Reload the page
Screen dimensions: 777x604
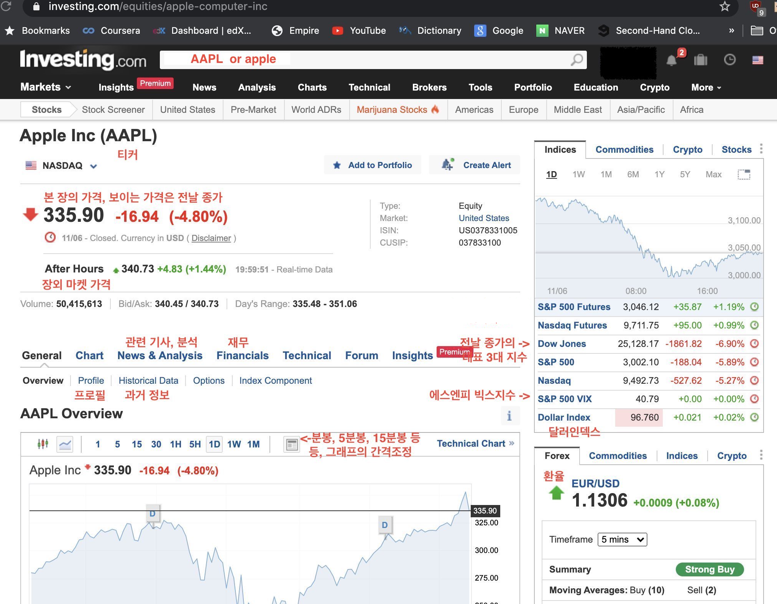pos(6,6)
